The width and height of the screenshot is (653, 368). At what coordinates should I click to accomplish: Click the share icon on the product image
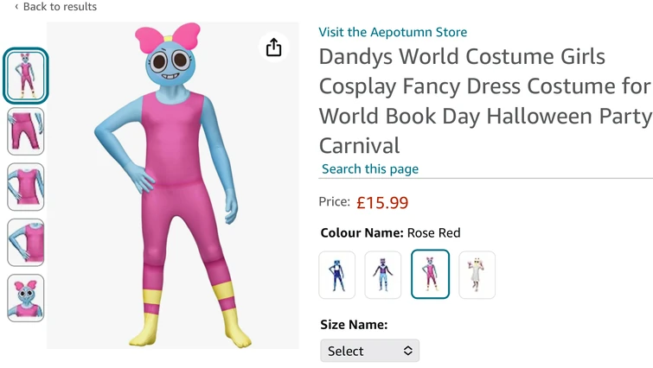[273, 47]
